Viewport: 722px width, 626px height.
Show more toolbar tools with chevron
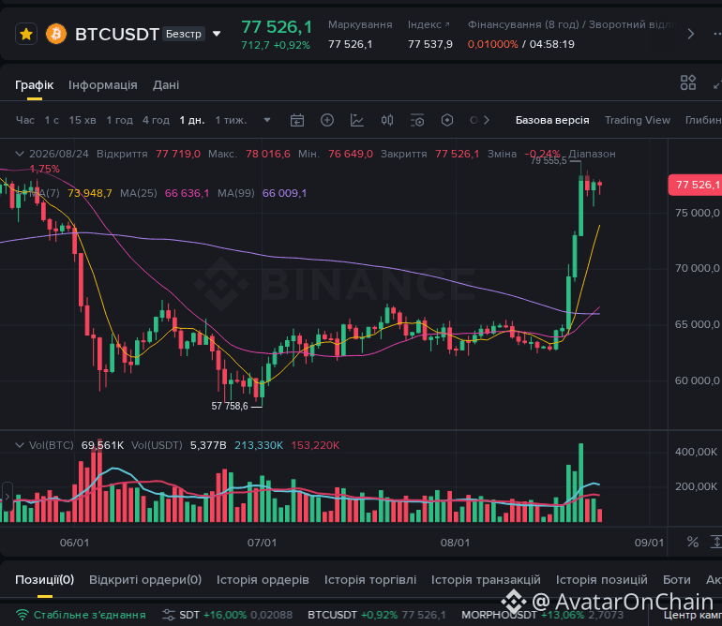pyautogui.click(x=487, y=120)
